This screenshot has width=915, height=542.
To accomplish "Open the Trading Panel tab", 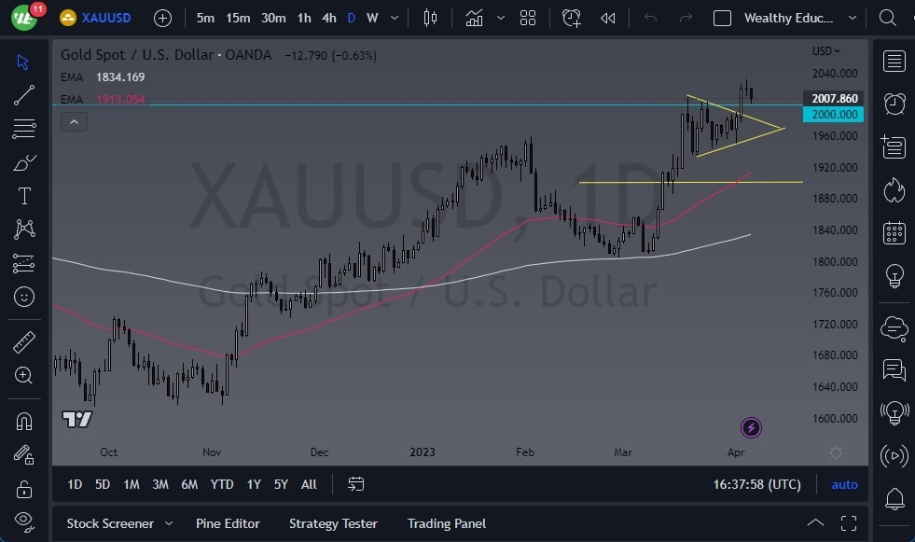I will 447,523.
